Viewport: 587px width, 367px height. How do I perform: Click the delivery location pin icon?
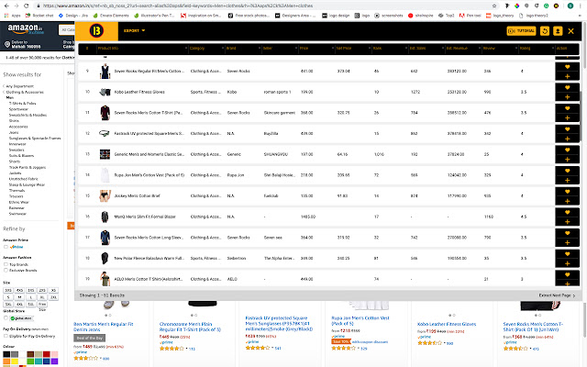tap(7, 45)
